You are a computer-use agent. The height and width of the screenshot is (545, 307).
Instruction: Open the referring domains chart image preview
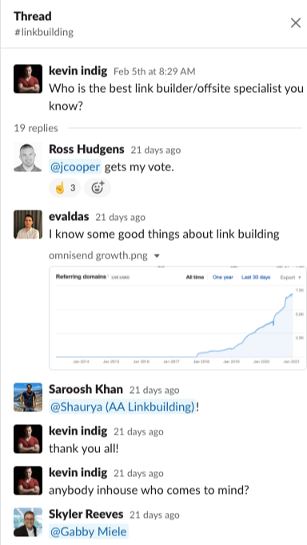click(x=177, y=318)
